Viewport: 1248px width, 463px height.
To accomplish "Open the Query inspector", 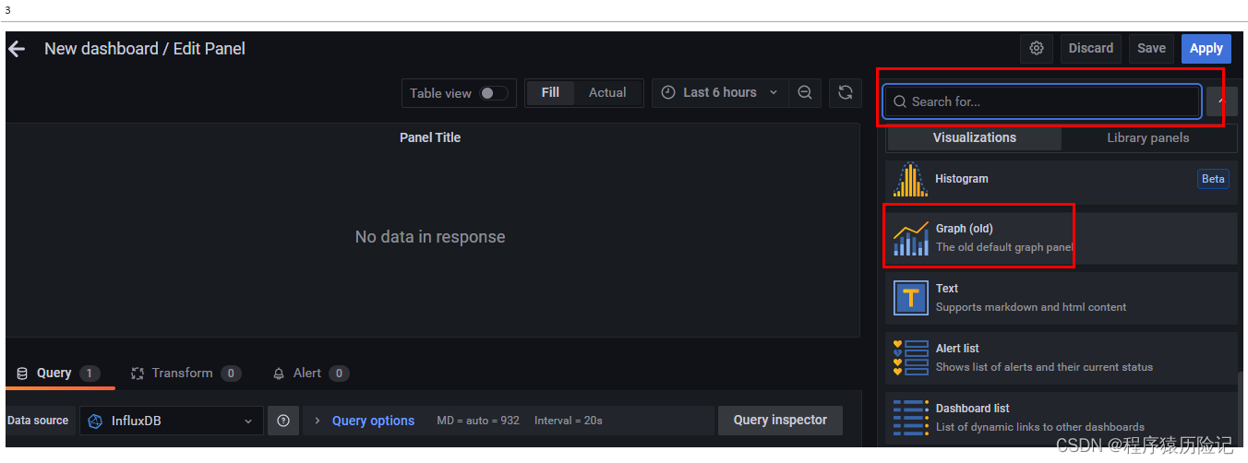I will click(x=780, y=420).
